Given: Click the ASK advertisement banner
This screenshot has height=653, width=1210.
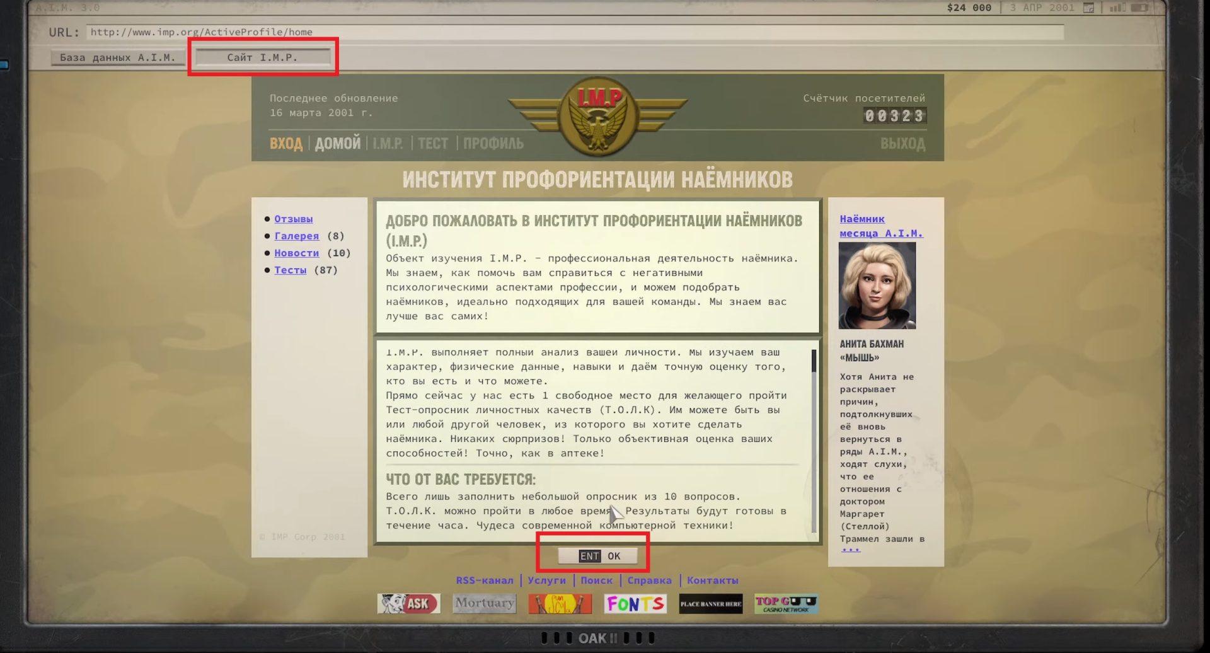Looking at the screenshot, I should [x=408, y=604].
